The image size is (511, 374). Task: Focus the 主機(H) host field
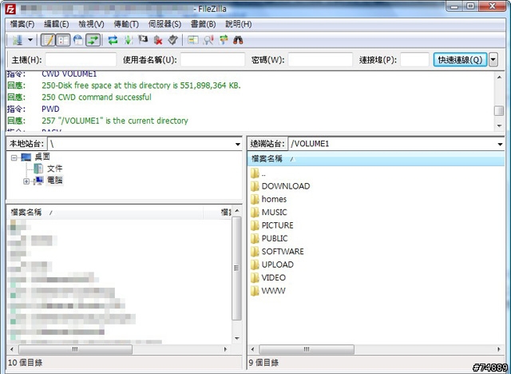[81, 60]
